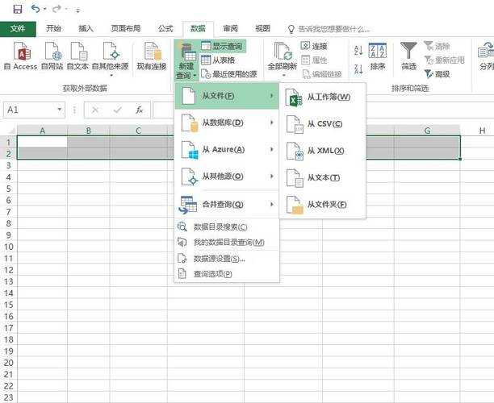Open the customize quick access toolbar dropdown
The height and width of the screenshot is (403, 494).
(x=77, y=10)
